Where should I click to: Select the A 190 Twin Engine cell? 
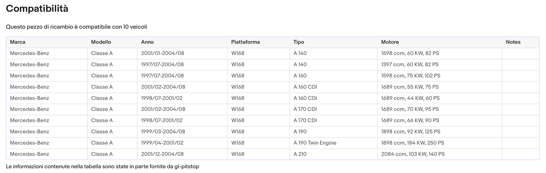click(x=315, y=143)
